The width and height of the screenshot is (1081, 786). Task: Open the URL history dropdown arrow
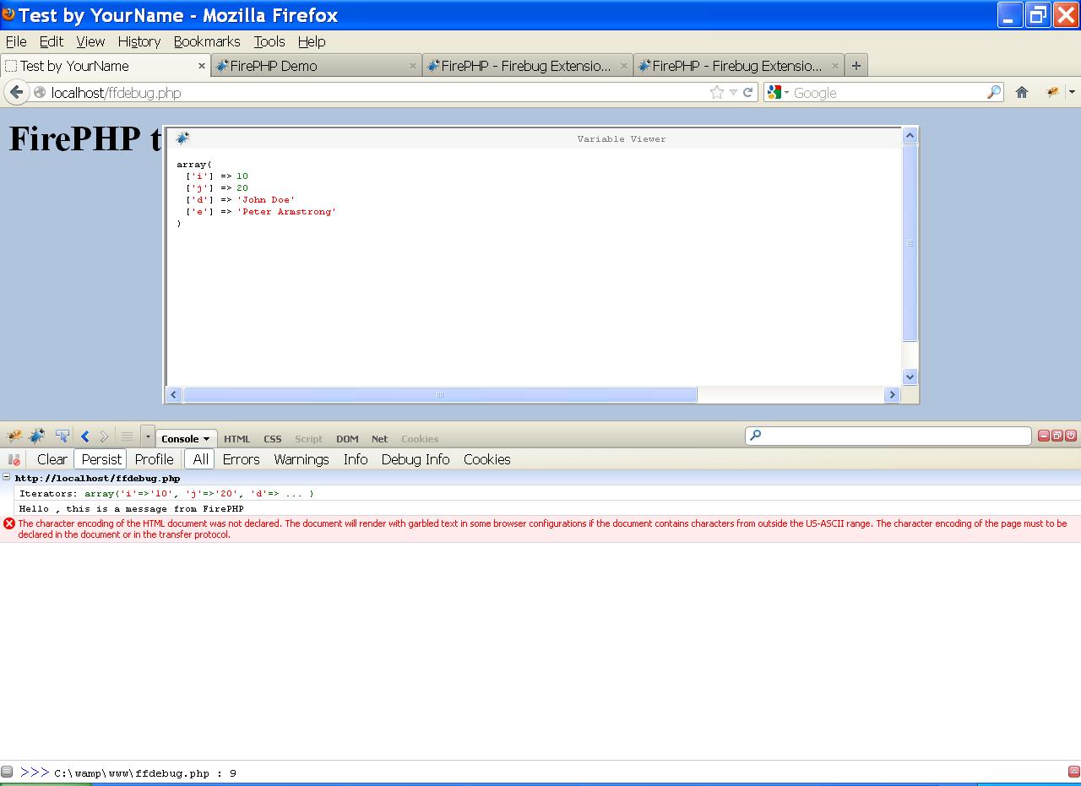pos(733,93)
